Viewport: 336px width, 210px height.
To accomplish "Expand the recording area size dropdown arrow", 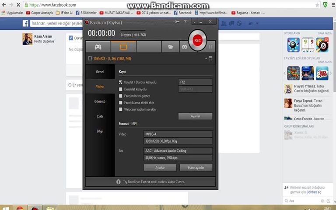I will point(206,58).
